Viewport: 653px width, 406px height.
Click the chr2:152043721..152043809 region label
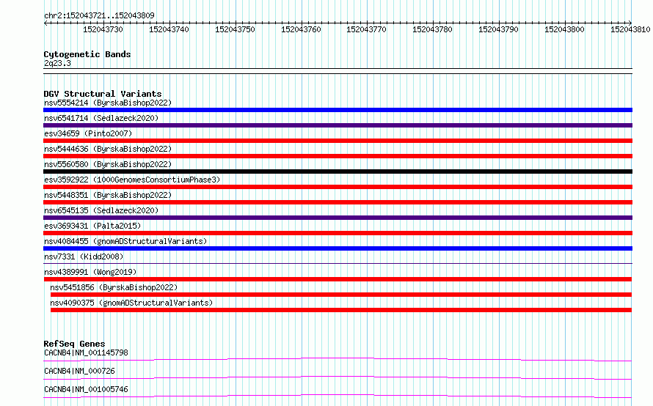point(99,15)
